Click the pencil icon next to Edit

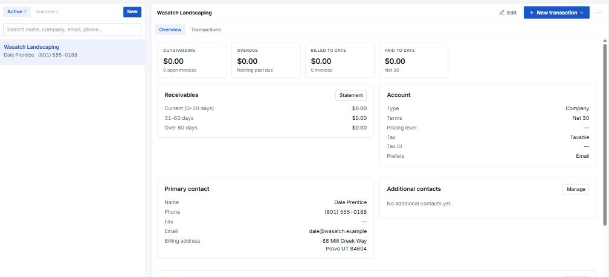(x=501, y=13)
